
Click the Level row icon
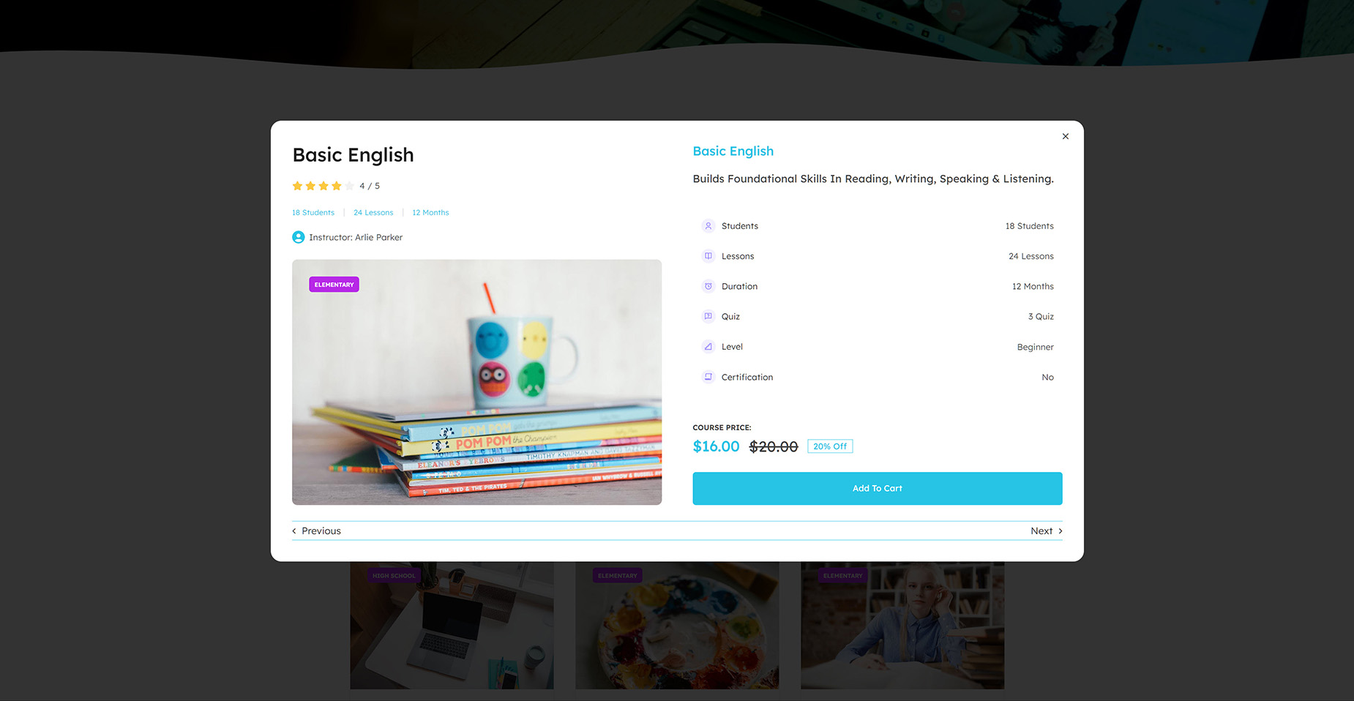point(708,347)
